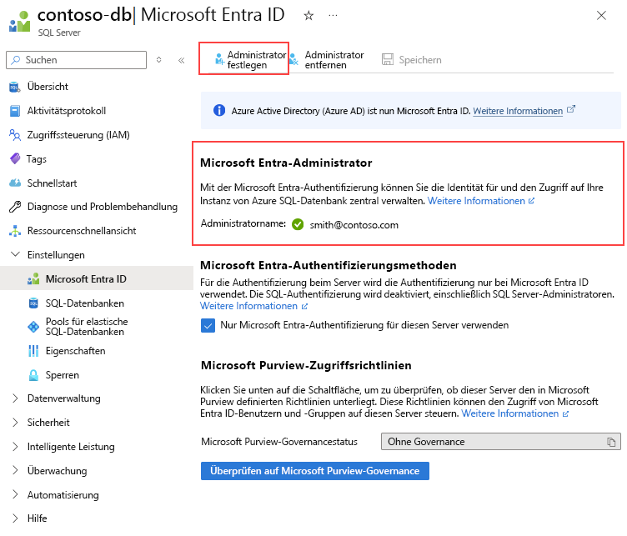627x536 pixels.
Task: Click Administrator entfernen in the toolbar
Action: 326,60
